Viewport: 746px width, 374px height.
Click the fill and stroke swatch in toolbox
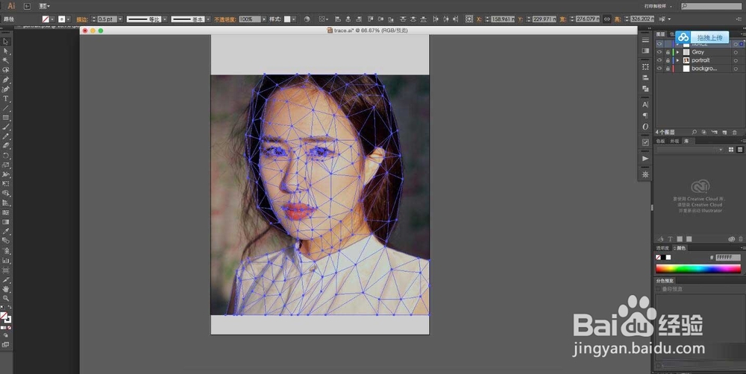point(6,317)
